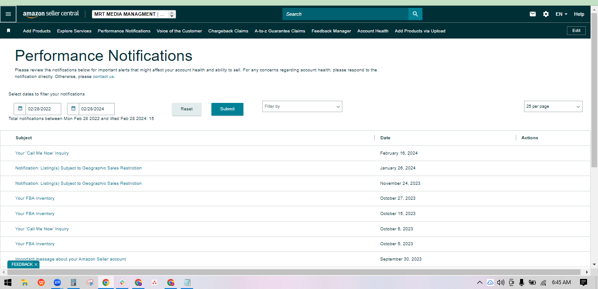This screenshot has width=598, height=289.
Task: Open October 15 Your FBA Inventory notification
Action: pos(35,214)
